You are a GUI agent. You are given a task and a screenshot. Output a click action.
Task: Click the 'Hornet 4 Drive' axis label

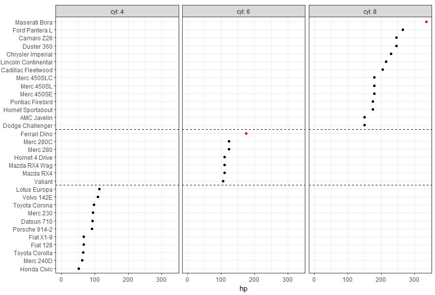tap(33, 157)
